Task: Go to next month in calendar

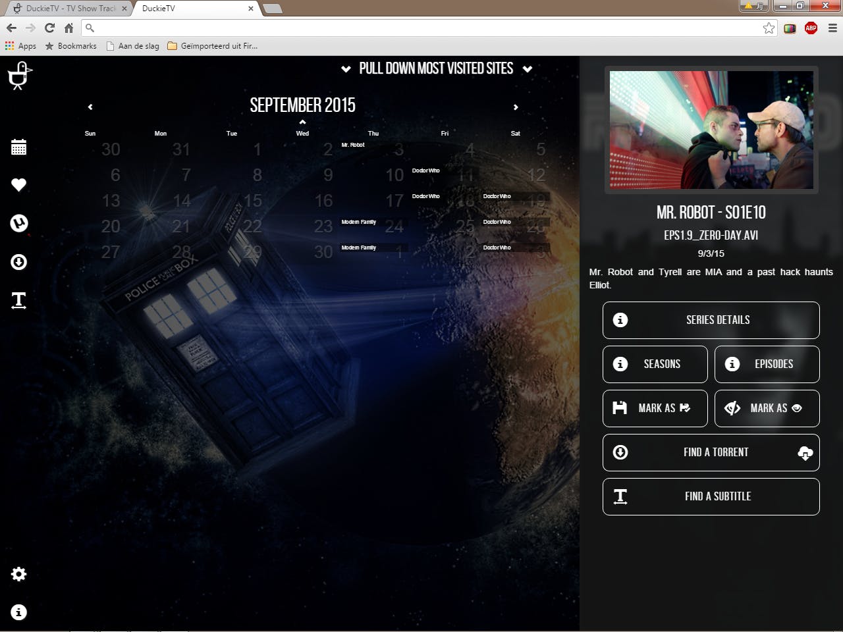Action: [x=516, y=107]
